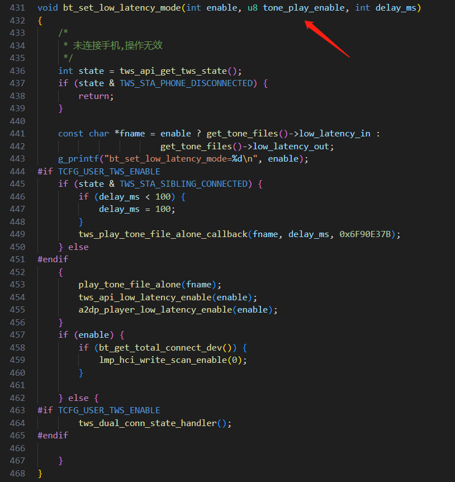Screen dimensions: 455x482
Task: Click line number 436 in the gutter
Action: click(x=17, y=71)
